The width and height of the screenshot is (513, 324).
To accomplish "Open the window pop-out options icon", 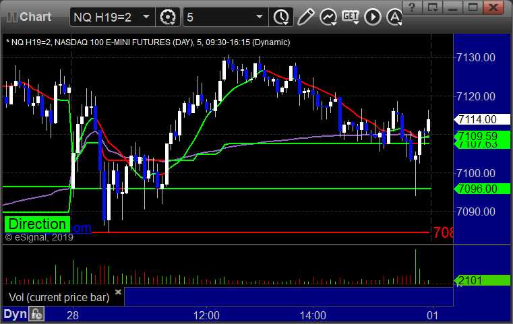I will point(433,7).
